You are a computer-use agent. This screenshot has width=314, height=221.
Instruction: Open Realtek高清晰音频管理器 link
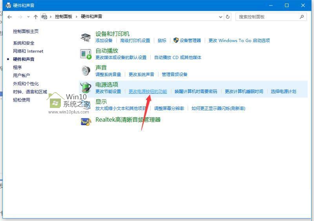128,120
